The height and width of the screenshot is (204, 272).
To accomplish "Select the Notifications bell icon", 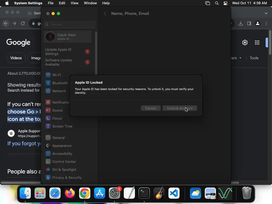I will pos(48,102).
